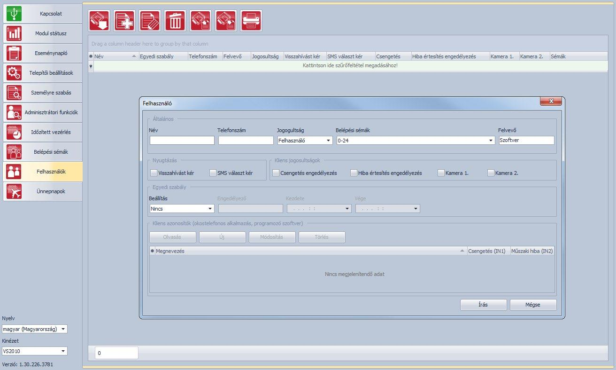Image resolution: width=616 pixels, height=370 pixels.
Task: Toggle Visszahívást kér checkbox
Action: click(x=154, y=173)
